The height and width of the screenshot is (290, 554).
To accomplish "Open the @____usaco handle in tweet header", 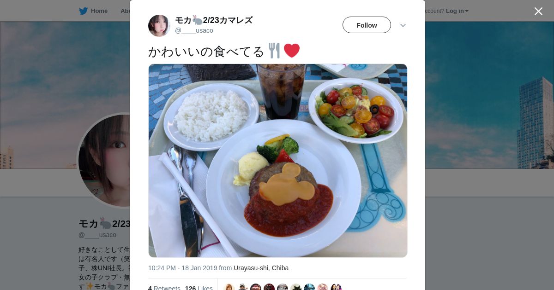I will [194, 30].
